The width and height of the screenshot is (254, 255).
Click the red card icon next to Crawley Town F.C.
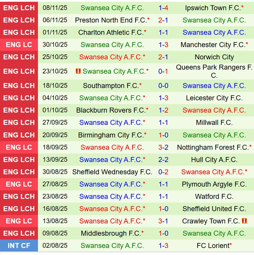[x=244, y=221]
